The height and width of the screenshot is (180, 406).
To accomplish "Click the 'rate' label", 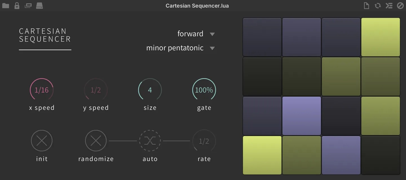I will point(204,159).
